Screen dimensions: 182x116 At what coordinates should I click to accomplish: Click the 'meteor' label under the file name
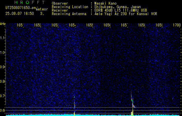point(42,9)
